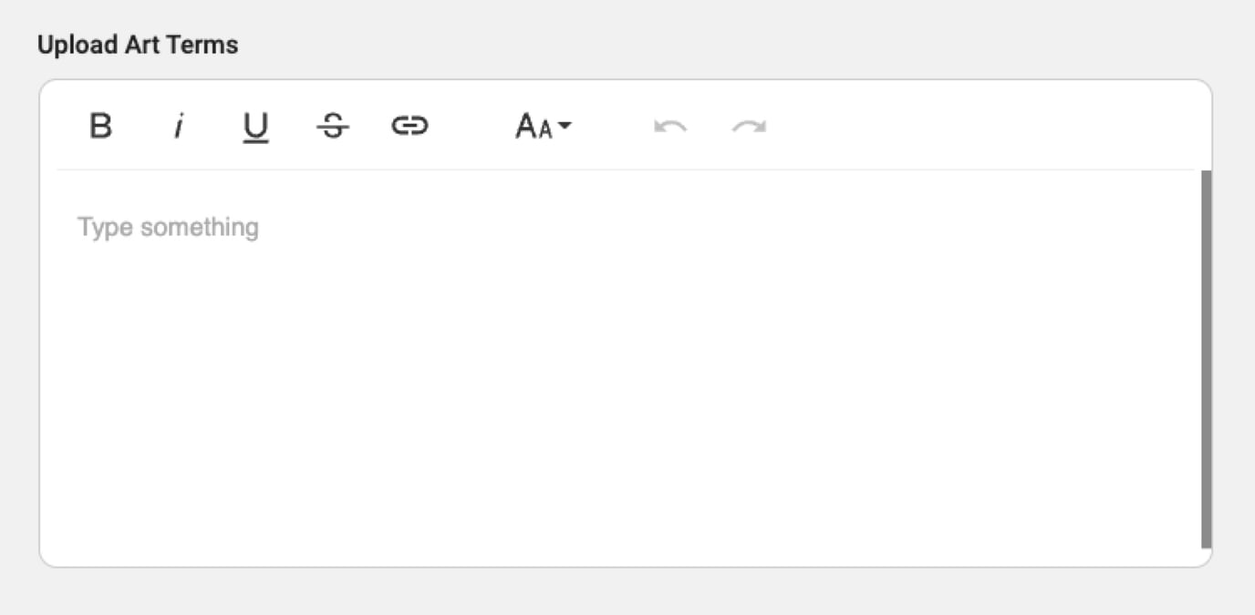
Task: Click the gray page background below the editor
Action: (x=626, y=592)
